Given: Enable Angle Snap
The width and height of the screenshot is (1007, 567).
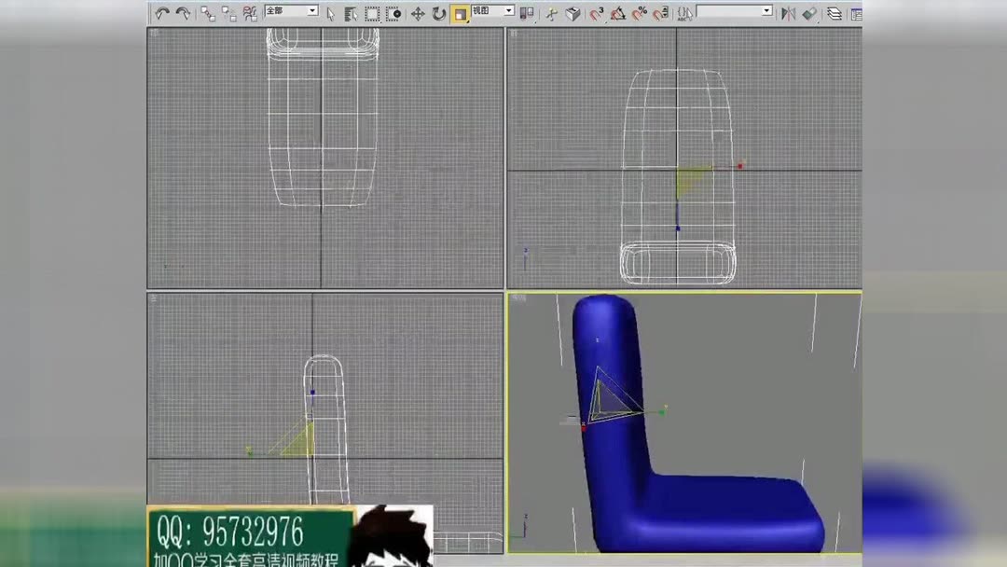Looking at the screenshot, I should (617, 12).
